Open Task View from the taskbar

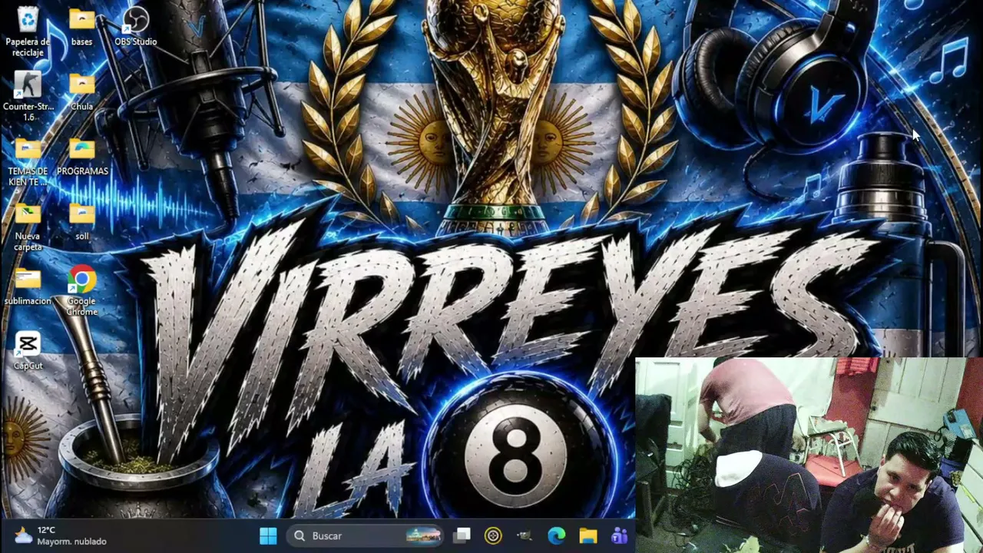coord(462,536)
